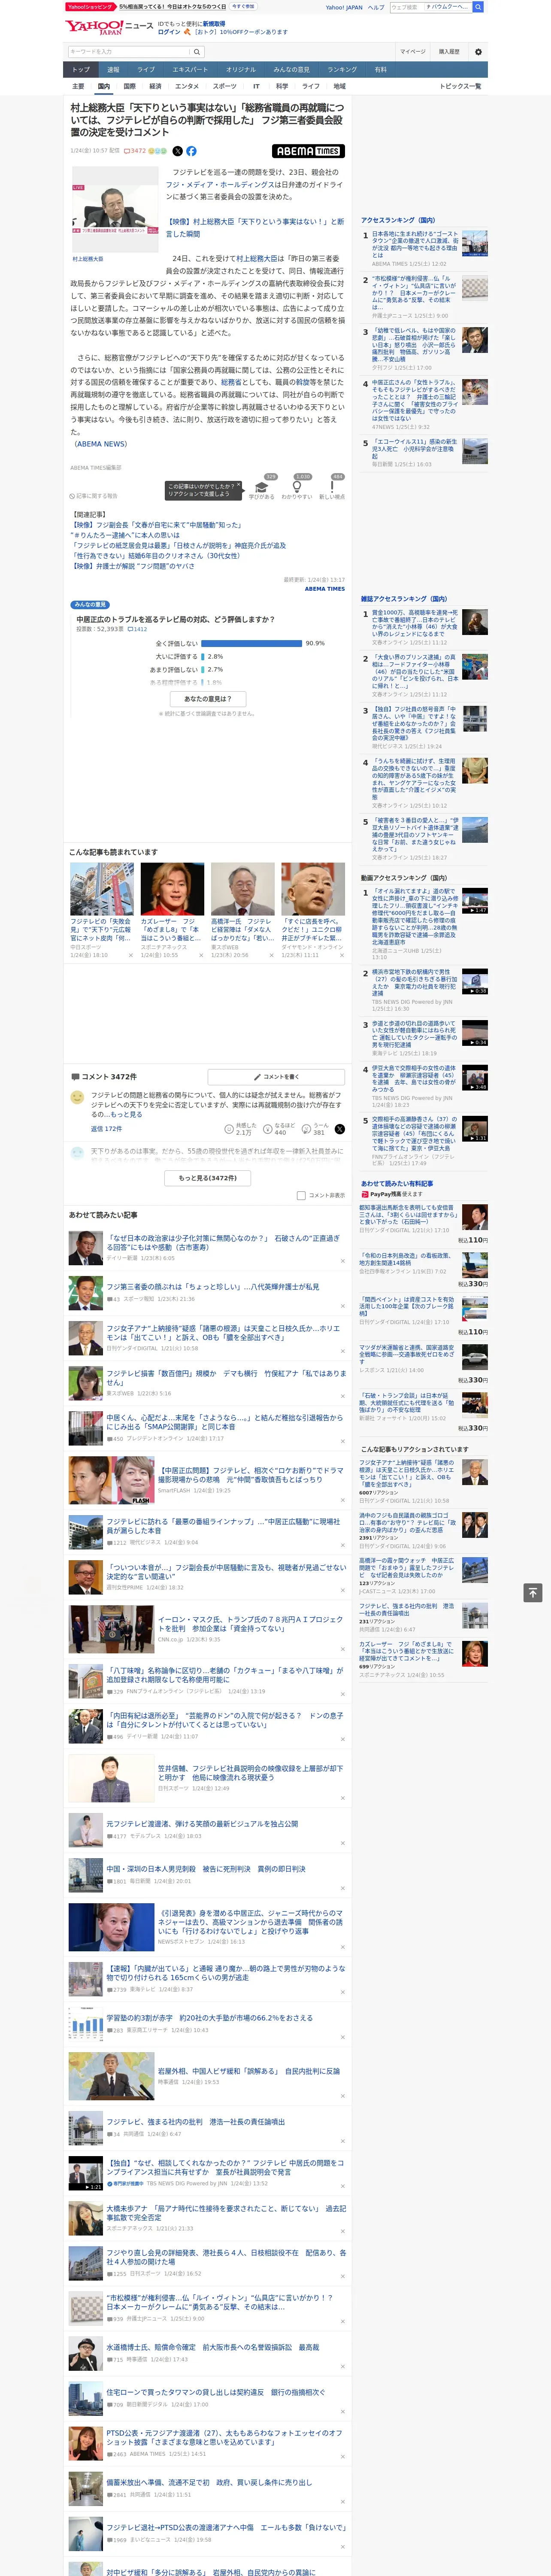React with わかりやすい lightbulb icon
This screenshot has height=2576, width=551.
[296, 487]
